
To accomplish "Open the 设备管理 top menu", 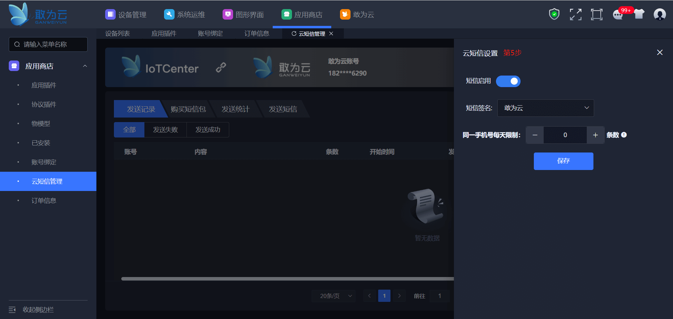I will [x=126, y=14].
